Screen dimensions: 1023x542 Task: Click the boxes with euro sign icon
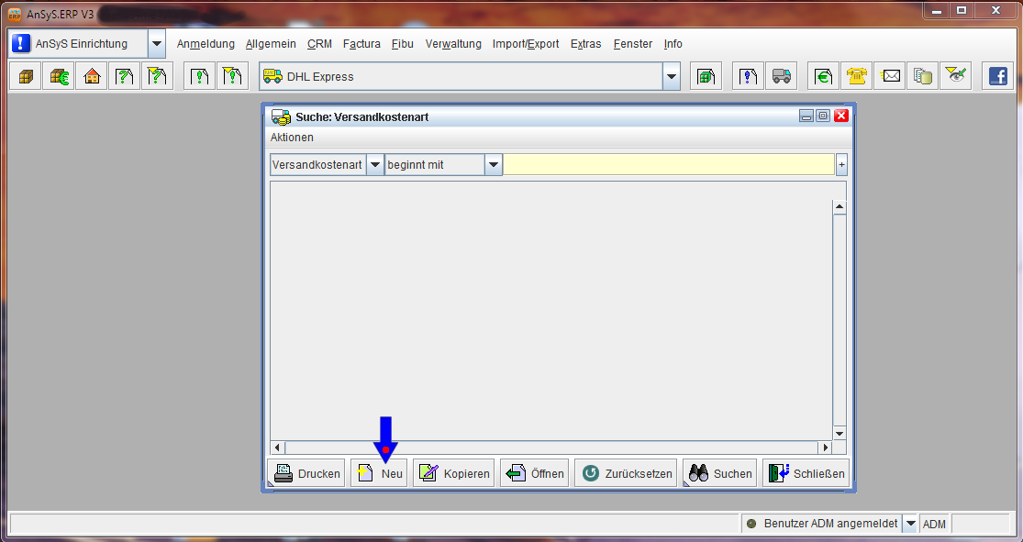(x=59, y=77)
